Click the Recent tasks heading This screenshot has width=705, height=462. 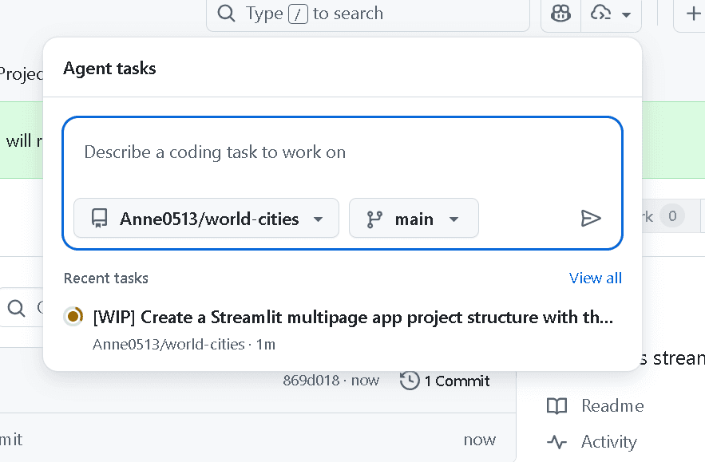106,278
